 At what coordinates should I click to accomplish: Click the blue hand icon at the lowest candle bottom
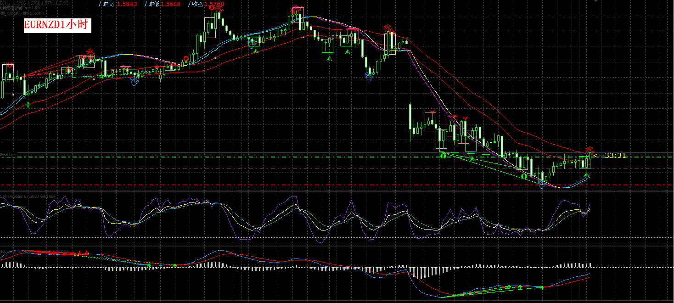[x=542, y=184]
